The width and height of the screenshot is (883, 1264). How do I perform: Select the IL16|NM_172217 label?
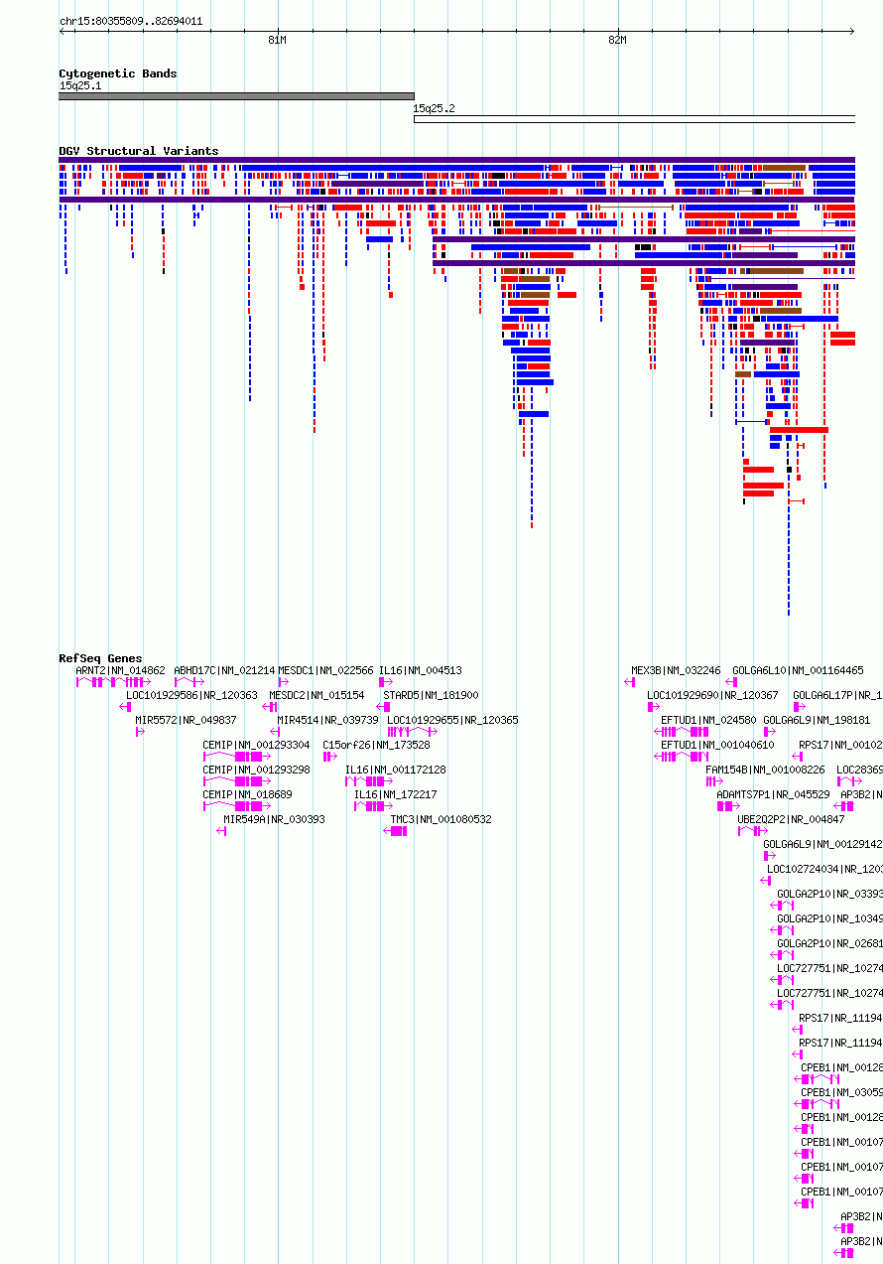[x=396, y=794]
